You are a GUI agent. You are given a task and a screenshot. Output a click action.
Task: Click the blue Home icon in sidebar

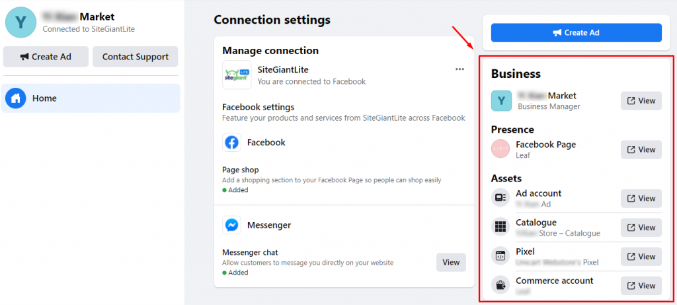(x=16, y=98)
